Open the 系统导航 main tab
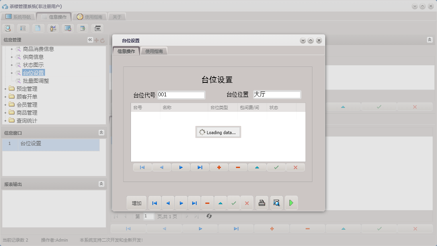The height and width of the screenshot is (246, 437). tap(18, 17)
